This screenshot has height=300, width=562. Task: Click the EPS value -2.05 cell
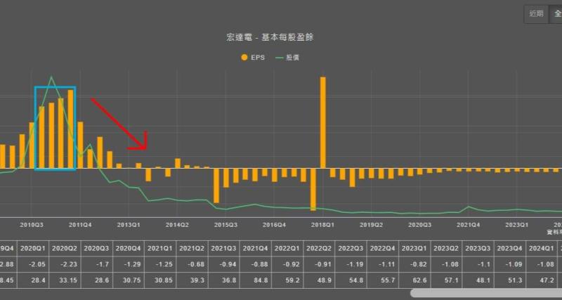coord(33,264)
